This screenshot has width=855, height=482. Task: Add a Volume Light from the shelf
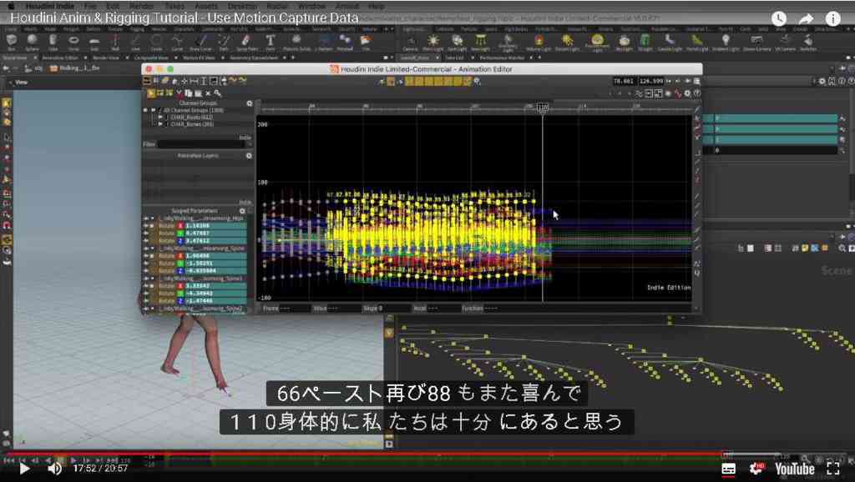pyautogui.click(x=539, y=42)
